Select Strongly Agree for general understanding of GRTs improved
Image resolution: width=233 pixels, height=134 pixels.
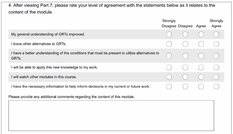[x=216, y=34]
